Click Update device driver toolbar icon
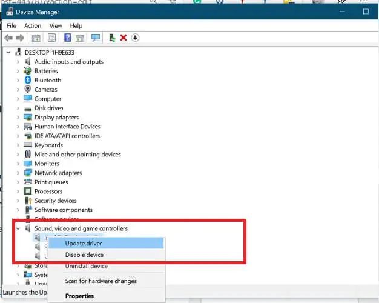379x303 pixels. click(x=112, y=38)
